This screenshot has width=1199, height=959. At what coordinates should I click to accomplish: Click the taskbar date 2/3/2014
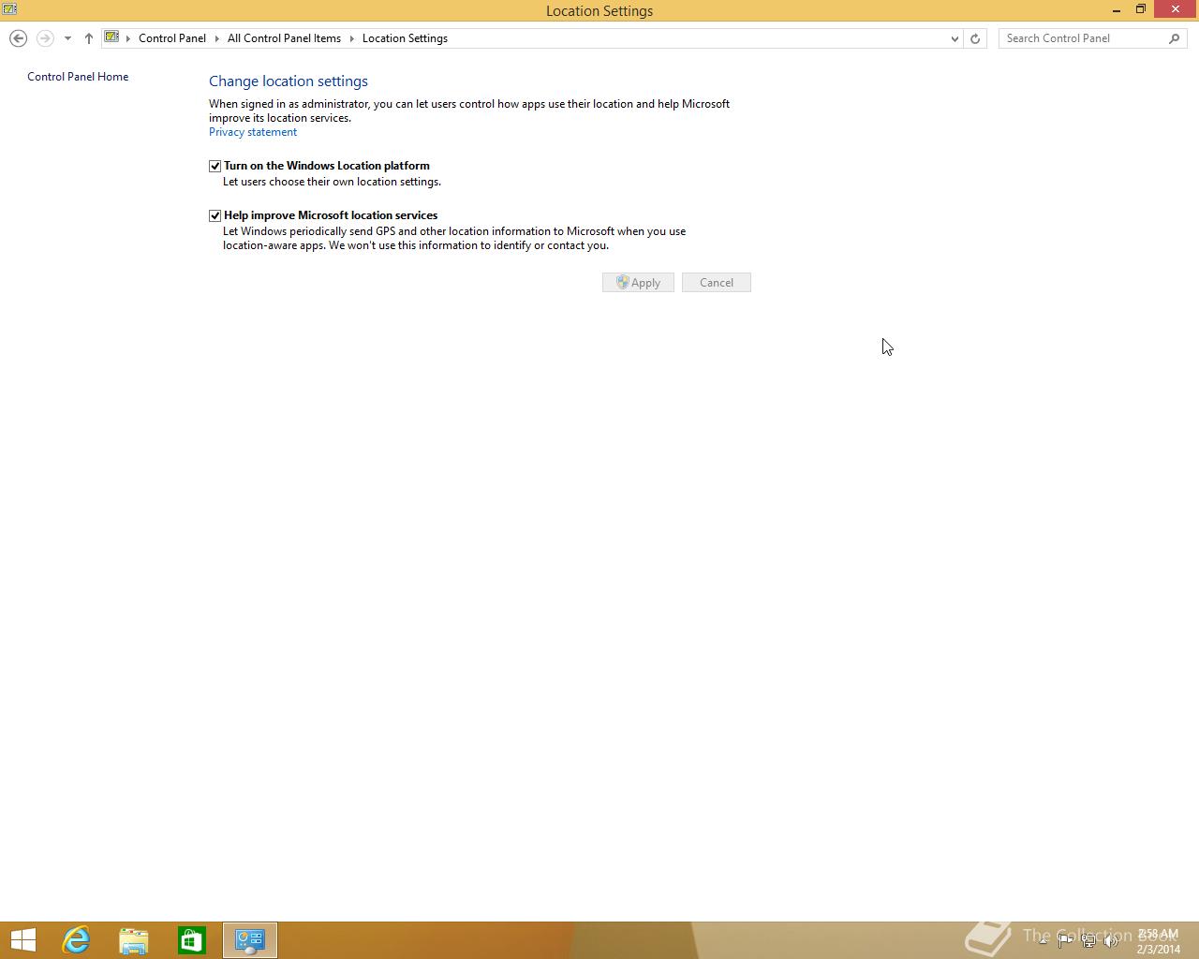tap(1159, 949)
